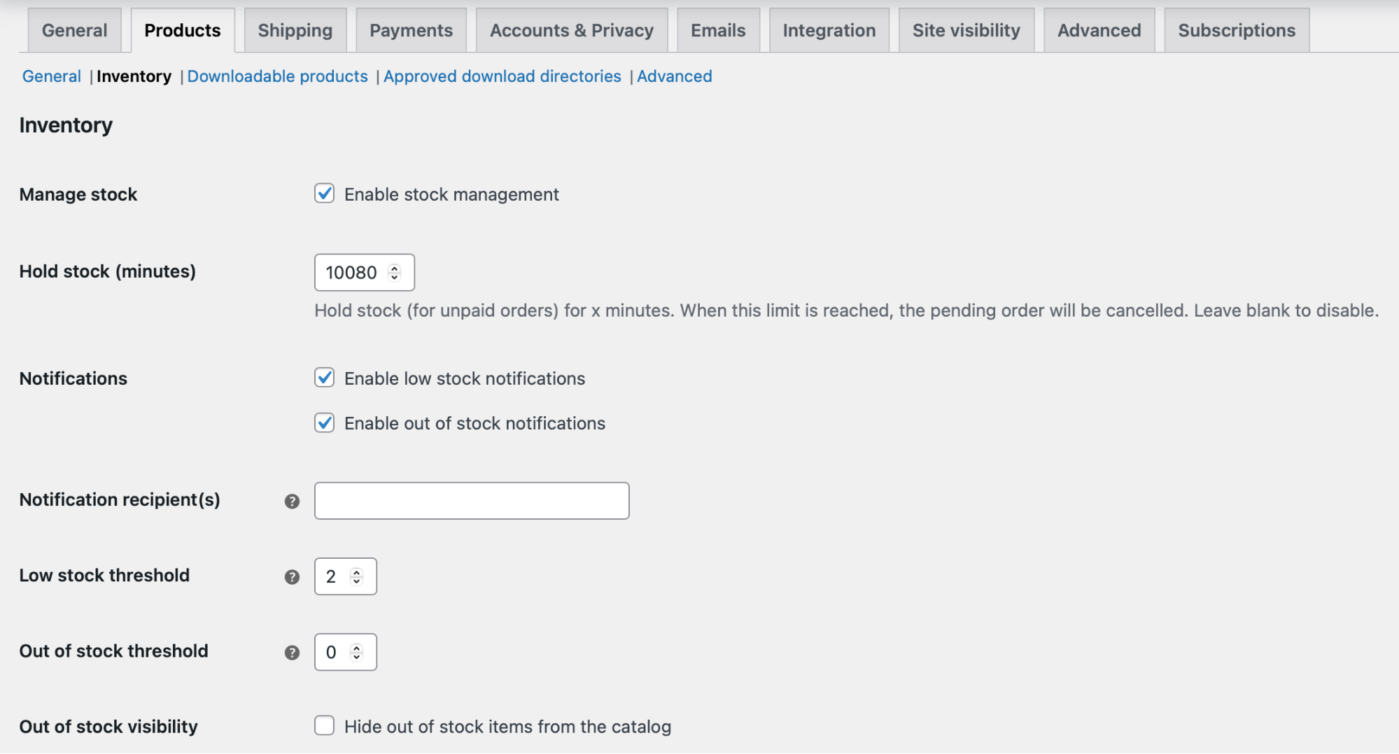Click help icon beside Out of stock threshold
The height and width of the screenshot is (754, 1399).
tap(292, 653)
